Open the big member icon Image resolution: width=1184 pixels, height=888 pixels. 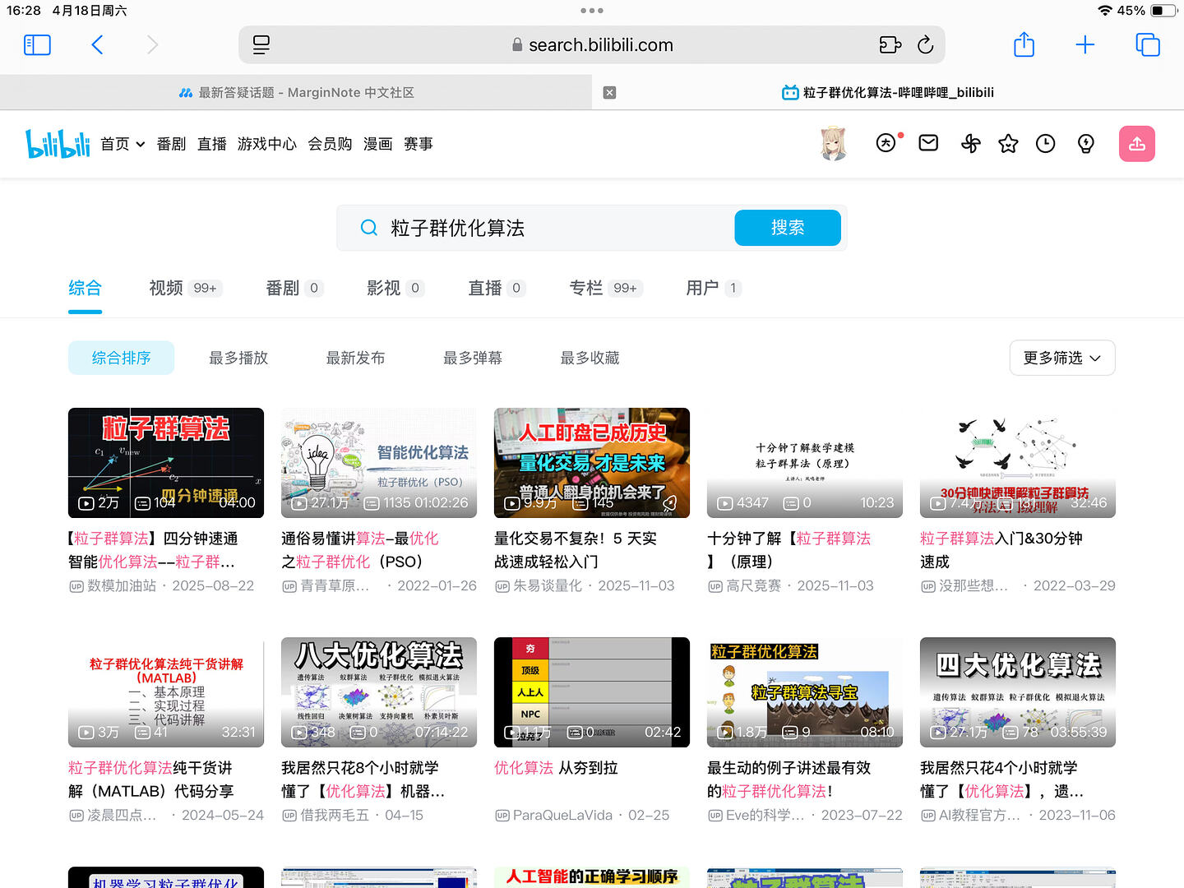click(x=886, y=144)
